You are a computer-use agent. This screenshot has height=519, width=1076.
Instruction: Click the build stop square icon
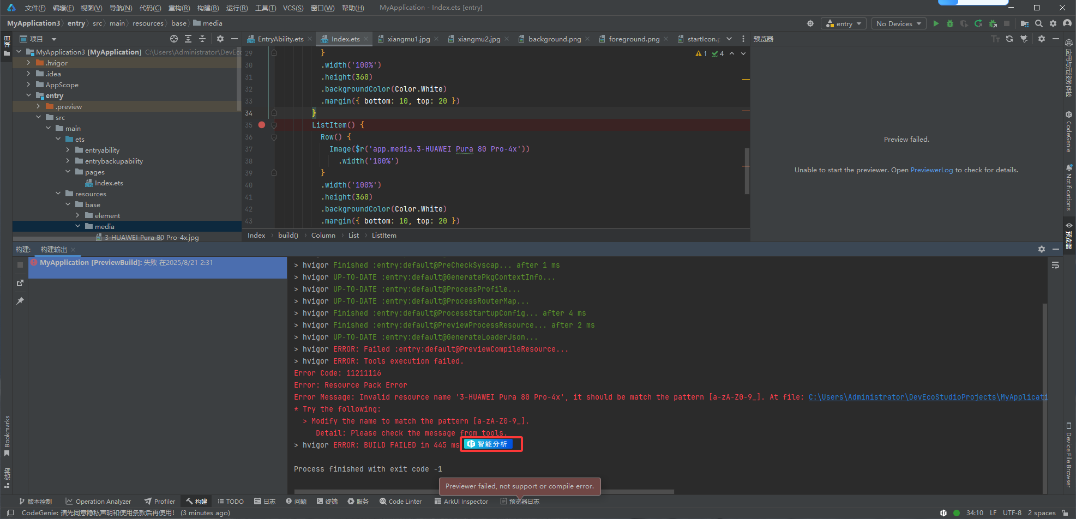point(20,265)
